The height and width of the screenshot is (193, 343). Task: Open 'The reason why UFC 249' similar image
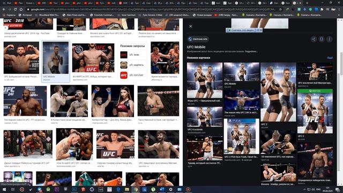pyautogui.click(x=242, y=100)
